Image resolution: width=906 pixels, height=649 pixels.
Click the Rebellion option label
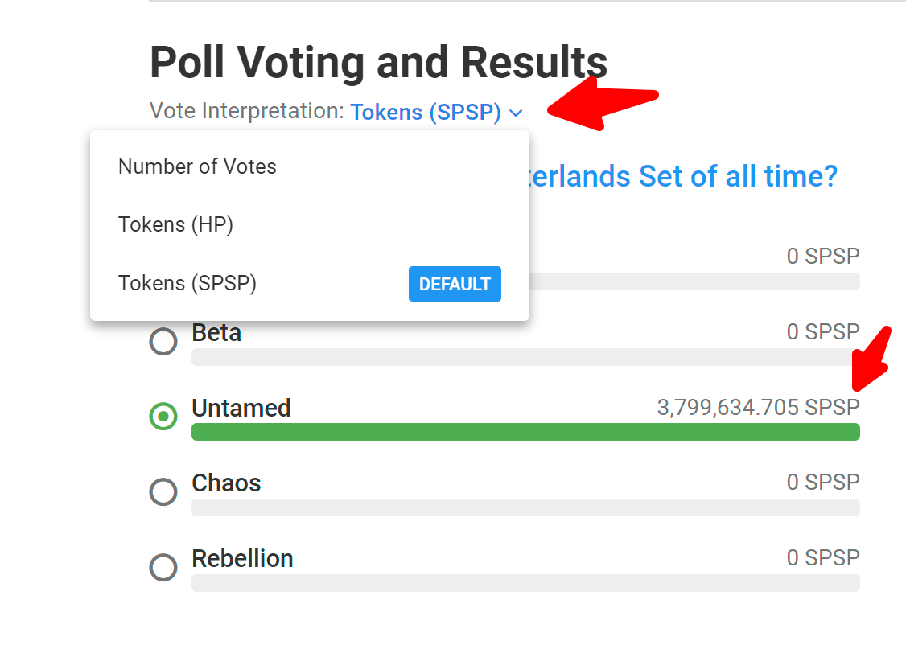coord(243,559)
